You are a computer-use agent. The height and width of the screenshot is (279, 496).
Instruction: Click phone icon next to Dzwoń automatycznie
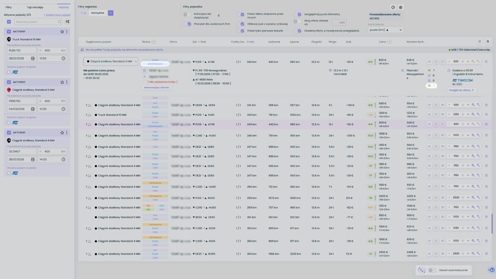tap(422, 270)
